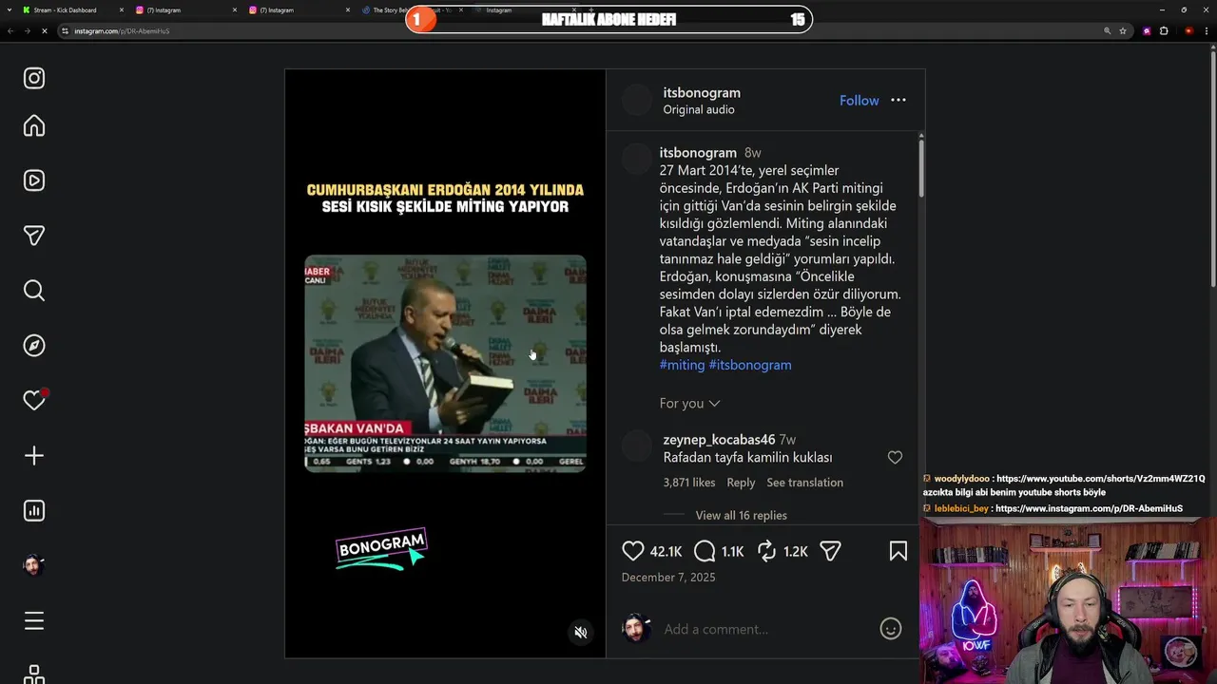The image size is (1217, 684).
Task: Open your profile from sidebar avatar
Action: (x=34, y=565)
